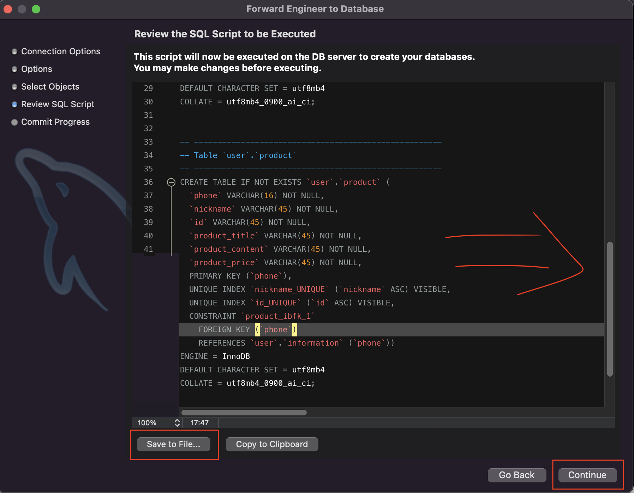
Task: Click the Select Objects step bullet icon
Action: [14, 87]
